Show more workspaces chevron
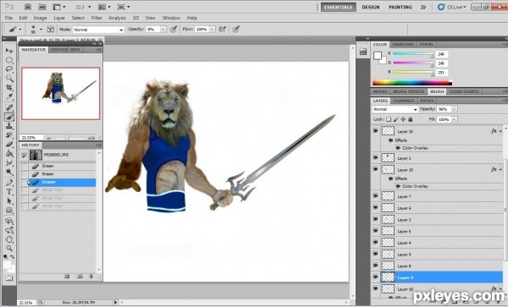This screenshot has width=508, height=307. click(423, 7)
